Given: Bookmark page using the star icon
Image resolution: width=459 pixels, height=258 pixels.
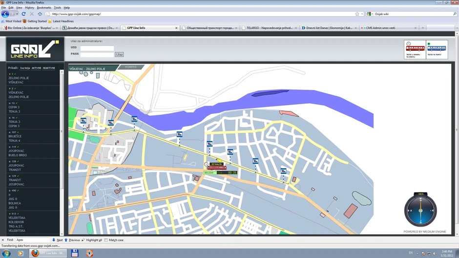Looking at the screenshot, I should click(x=357, y=14).
